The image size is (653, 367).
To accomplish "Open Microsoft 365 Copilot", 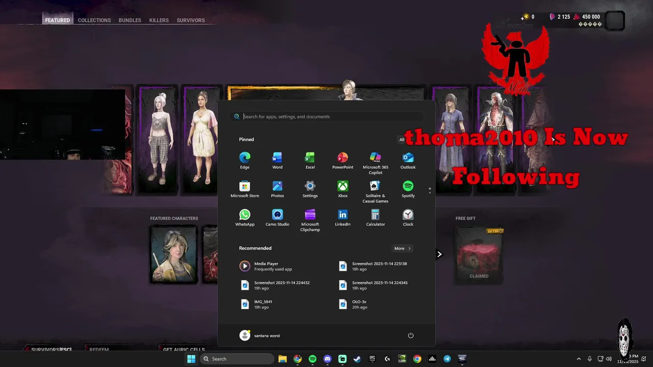I will pyautogui.click(x=375, y=163).
